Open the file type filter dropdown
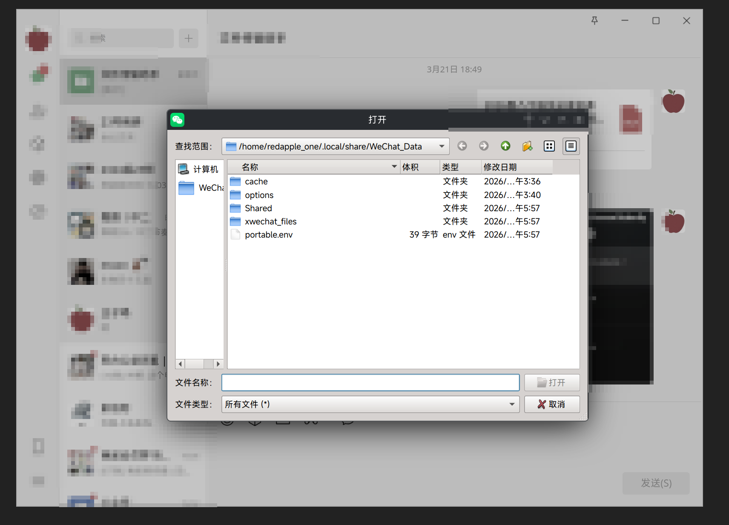Viewport: 729px width, 525px height. 512,404
